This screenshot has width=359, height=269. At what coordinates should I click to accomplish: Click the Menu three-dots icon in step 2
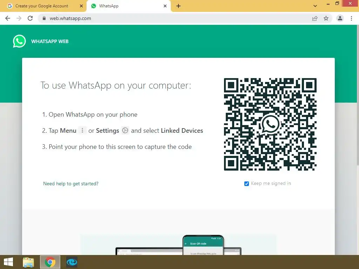[x=82, y=130]
